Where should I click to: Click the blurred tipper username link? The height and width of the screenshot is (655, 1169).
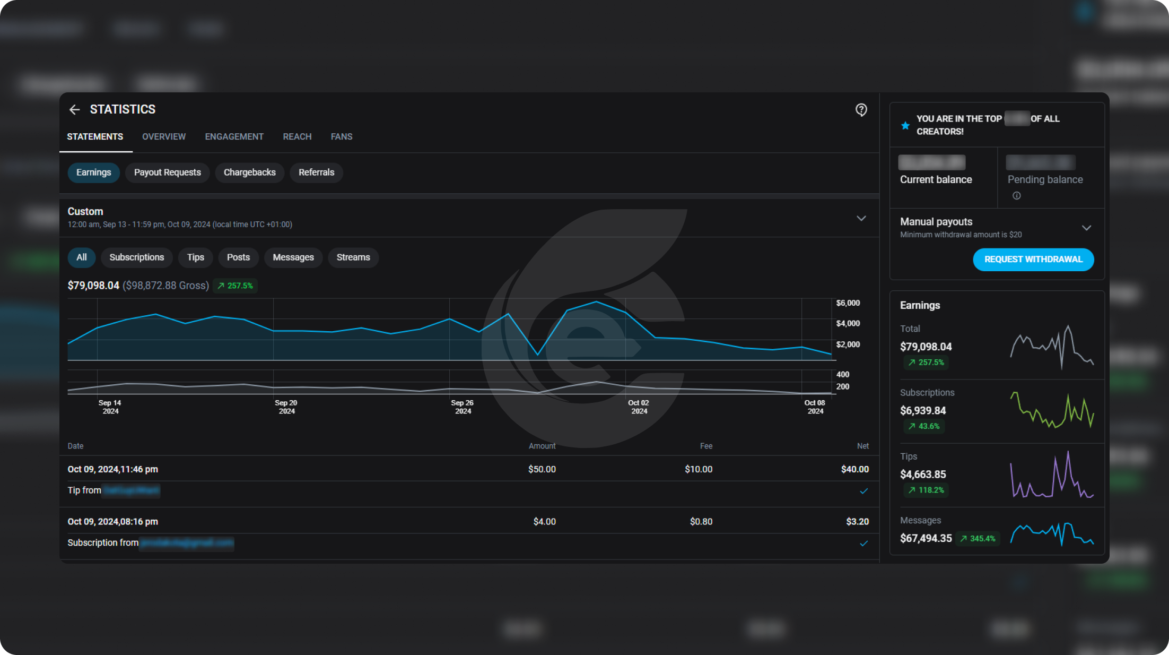click(x=131, y=490)
